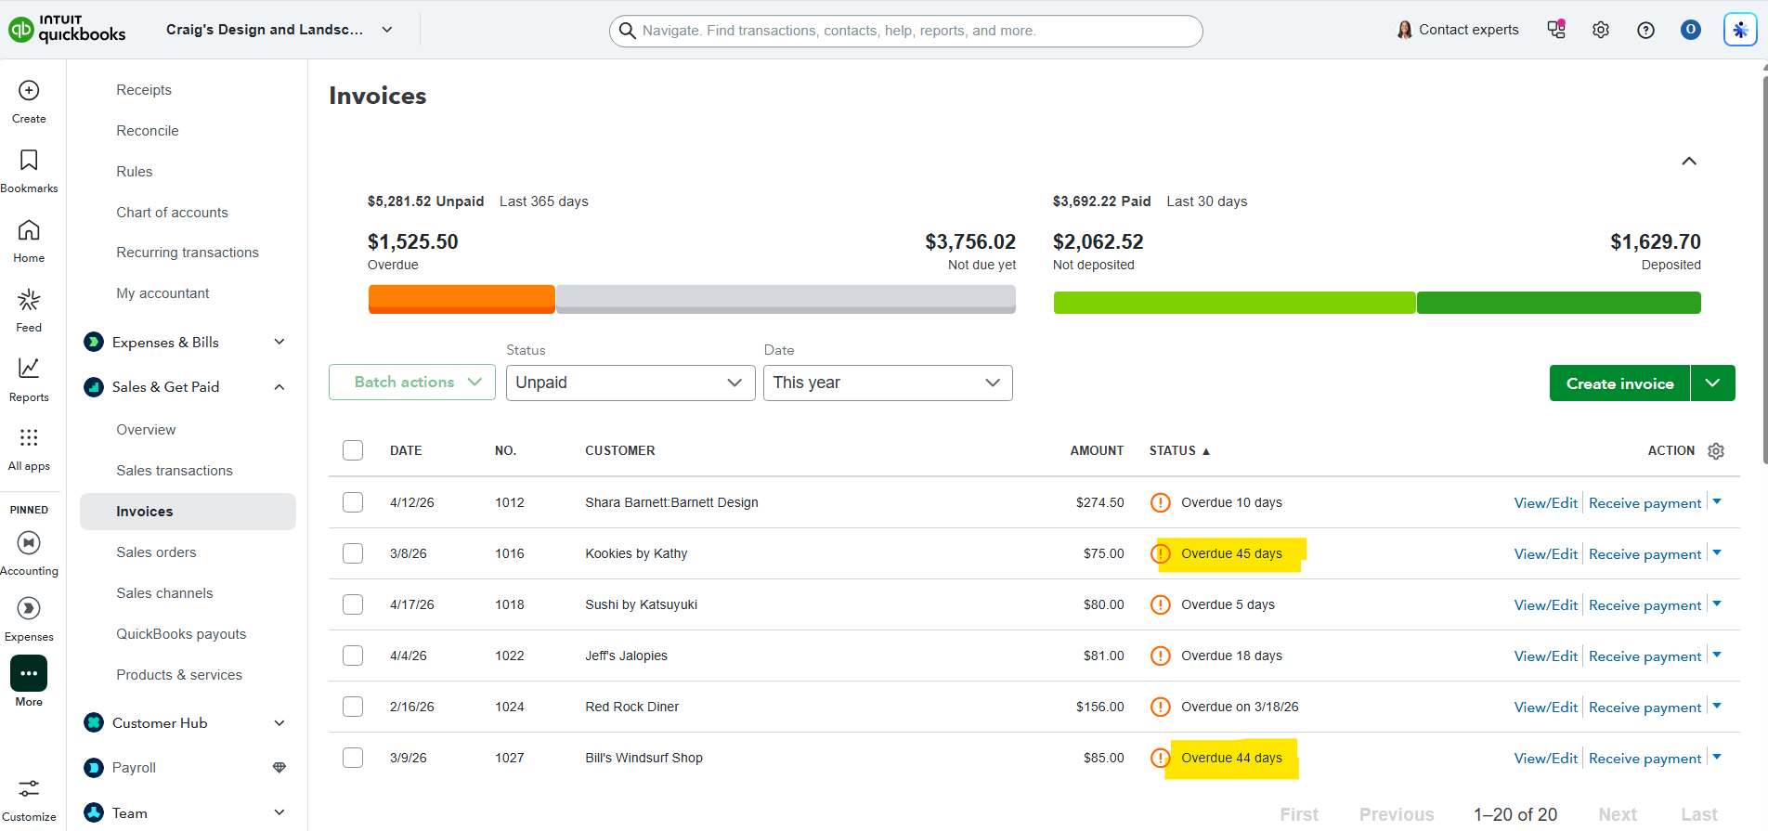Viewport: 1768px width, 831px height.
Task: Check the box for invoice 1012
Action: point(353,502)
